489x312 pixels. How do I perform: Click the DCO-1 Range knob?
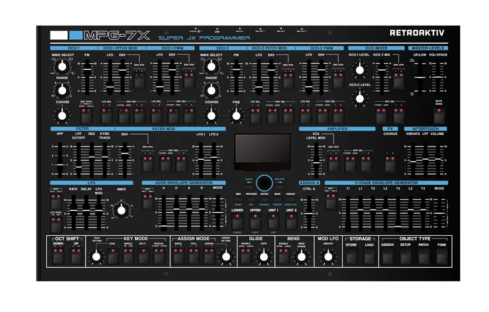coord(62,90)
